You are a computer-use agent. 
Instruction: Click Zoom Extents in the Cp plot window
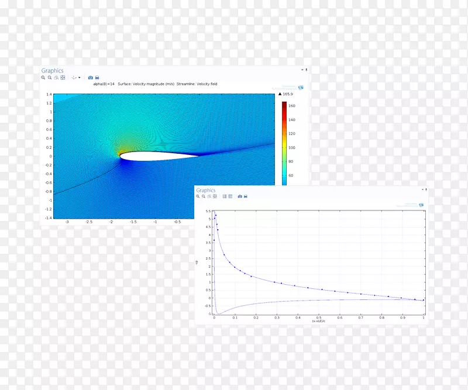[215, 196]
